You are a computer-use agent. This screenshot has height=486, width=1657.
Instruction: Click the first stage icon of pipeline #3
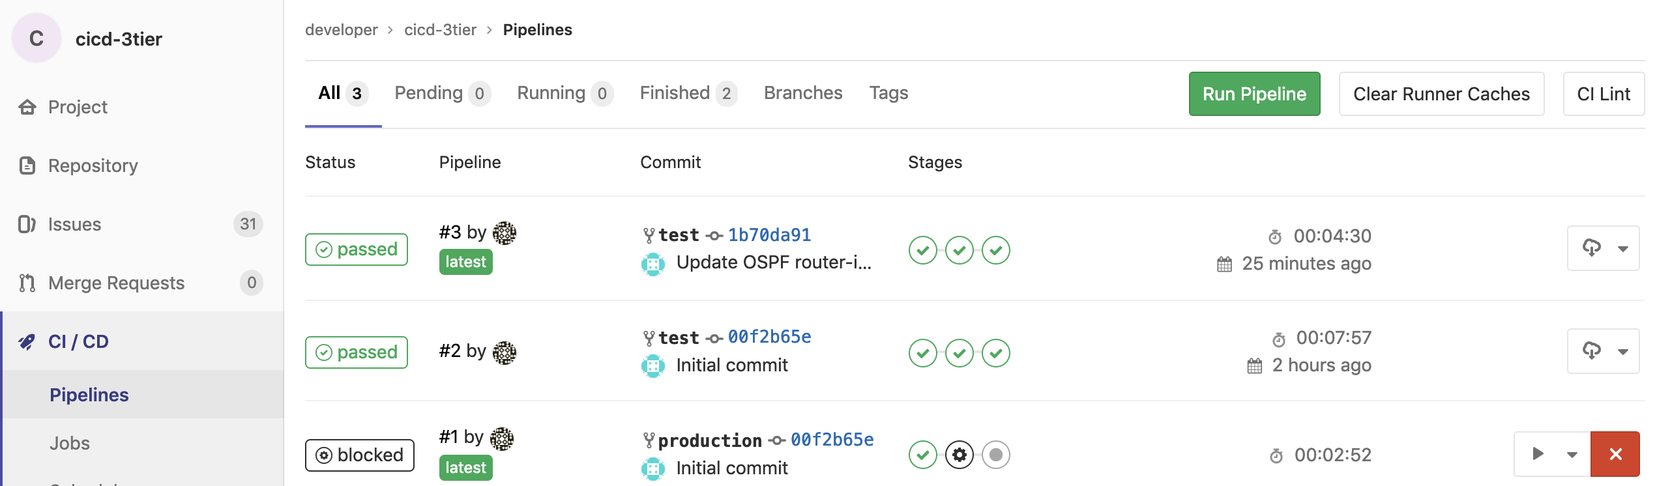pyautogui.click(x=922, y=250)
